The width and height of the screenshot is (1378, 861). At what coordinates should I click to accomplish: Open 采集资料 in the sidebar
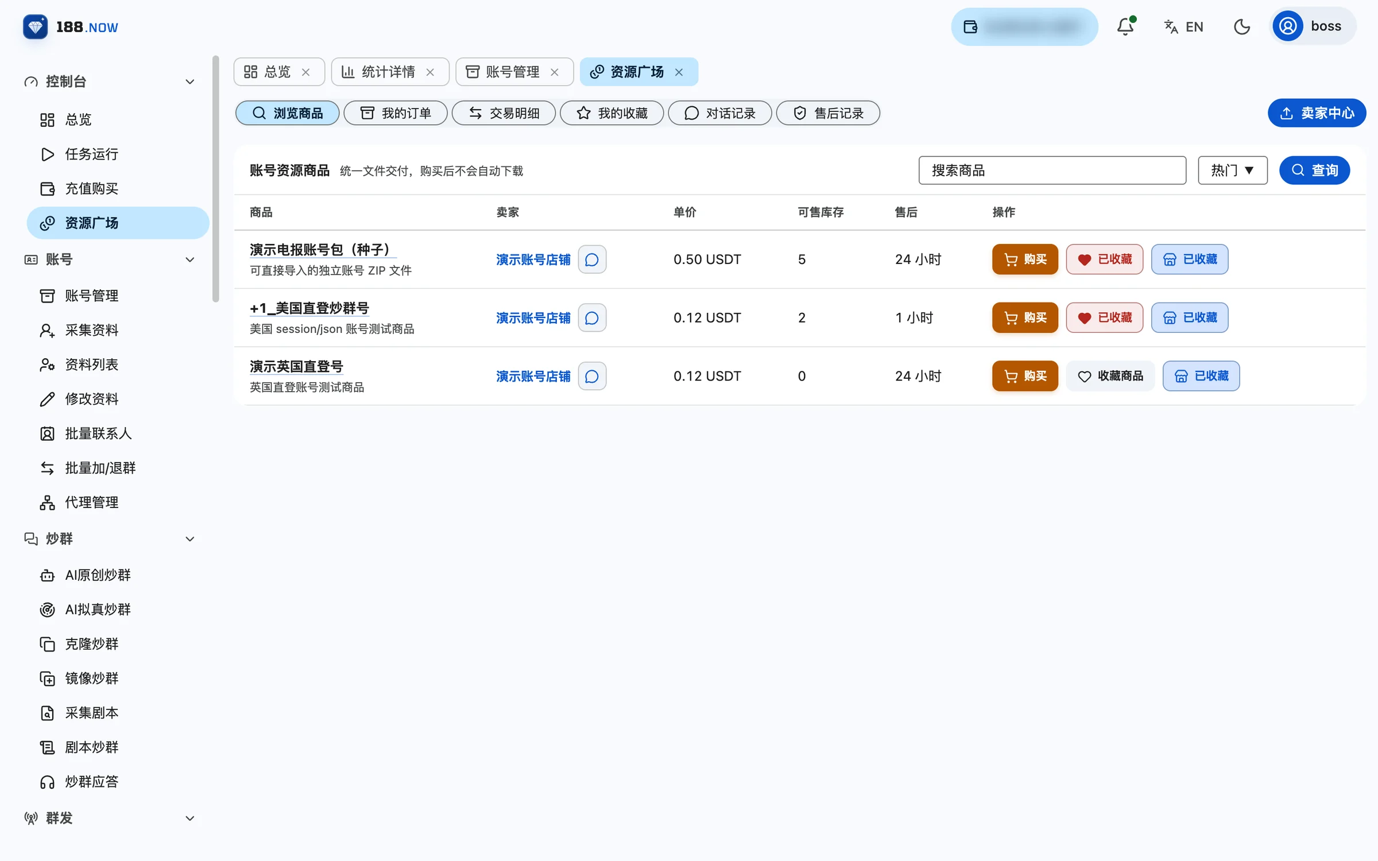[118, 330]
